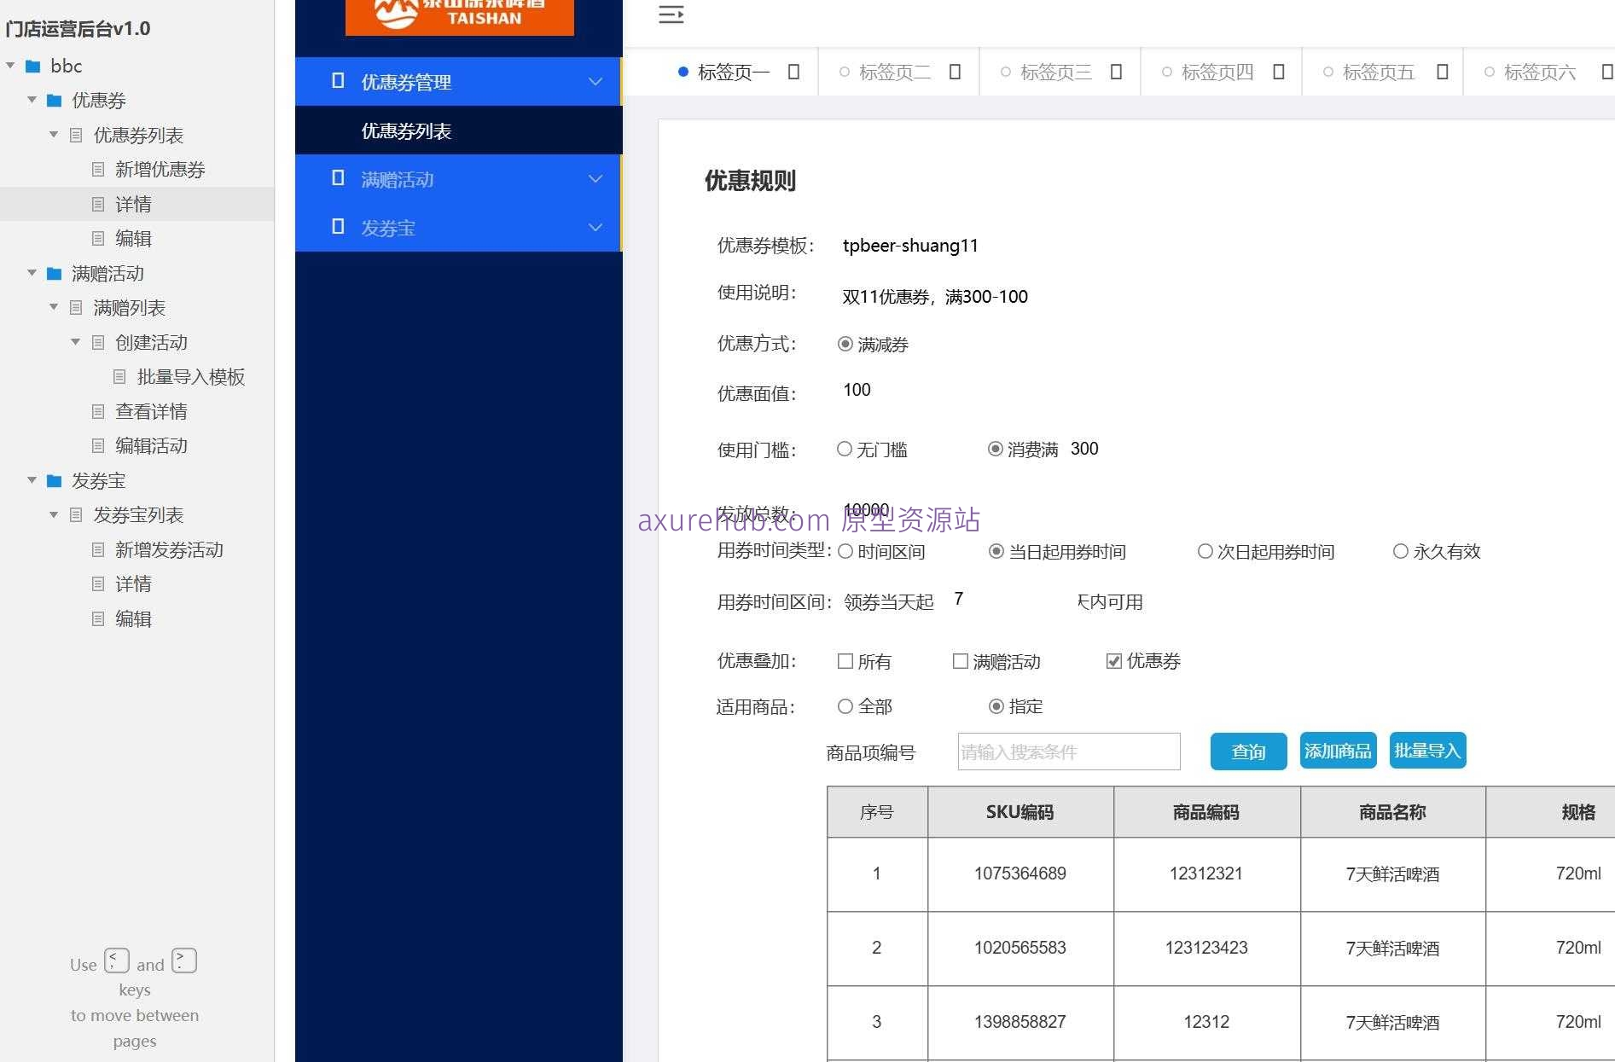Collapse the bbc folder in left tree
This screenshot has height=1062, width=1615.
pos(10,66)
